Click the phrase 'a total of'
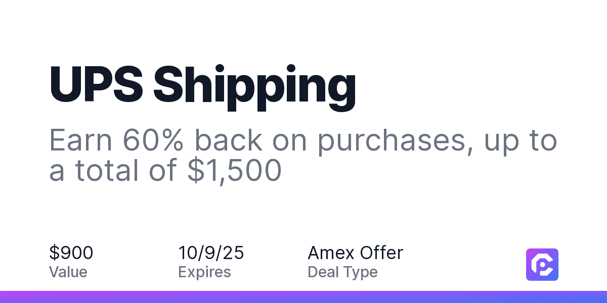 [x=114, y=171]
